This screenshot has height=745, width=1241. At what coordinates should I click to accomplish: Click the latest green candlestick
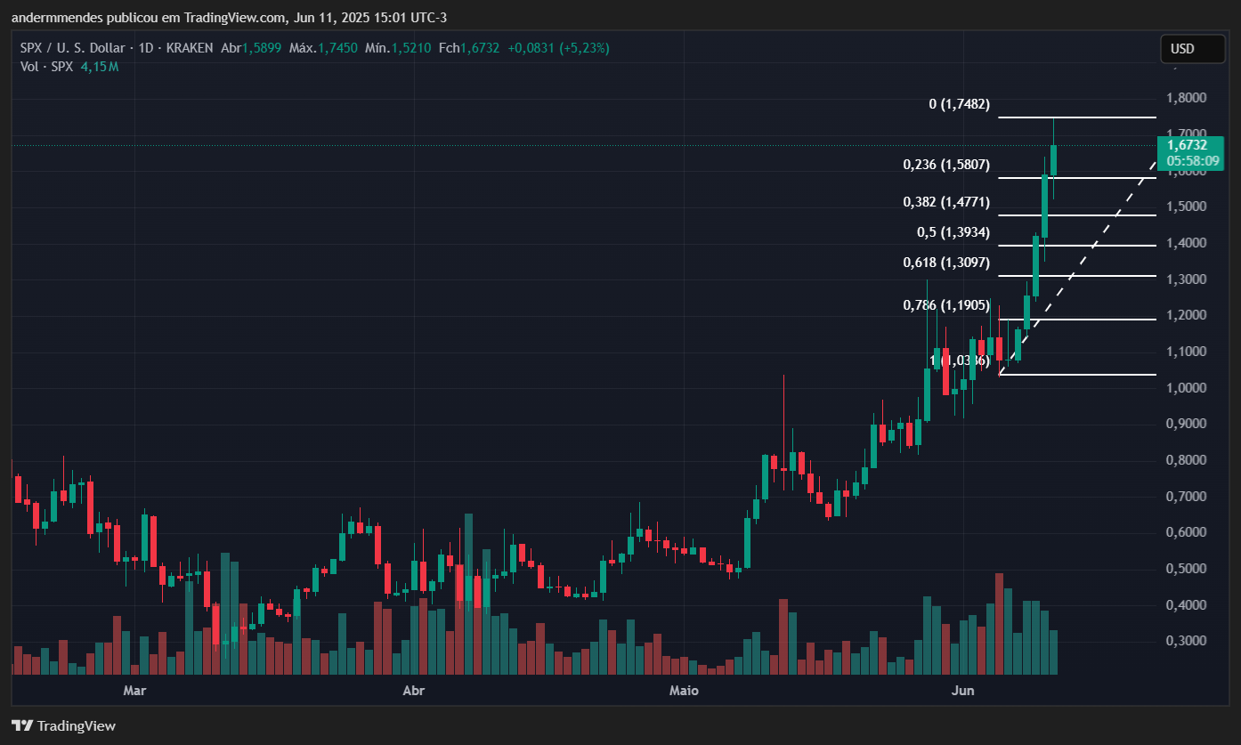point(1053,159)
